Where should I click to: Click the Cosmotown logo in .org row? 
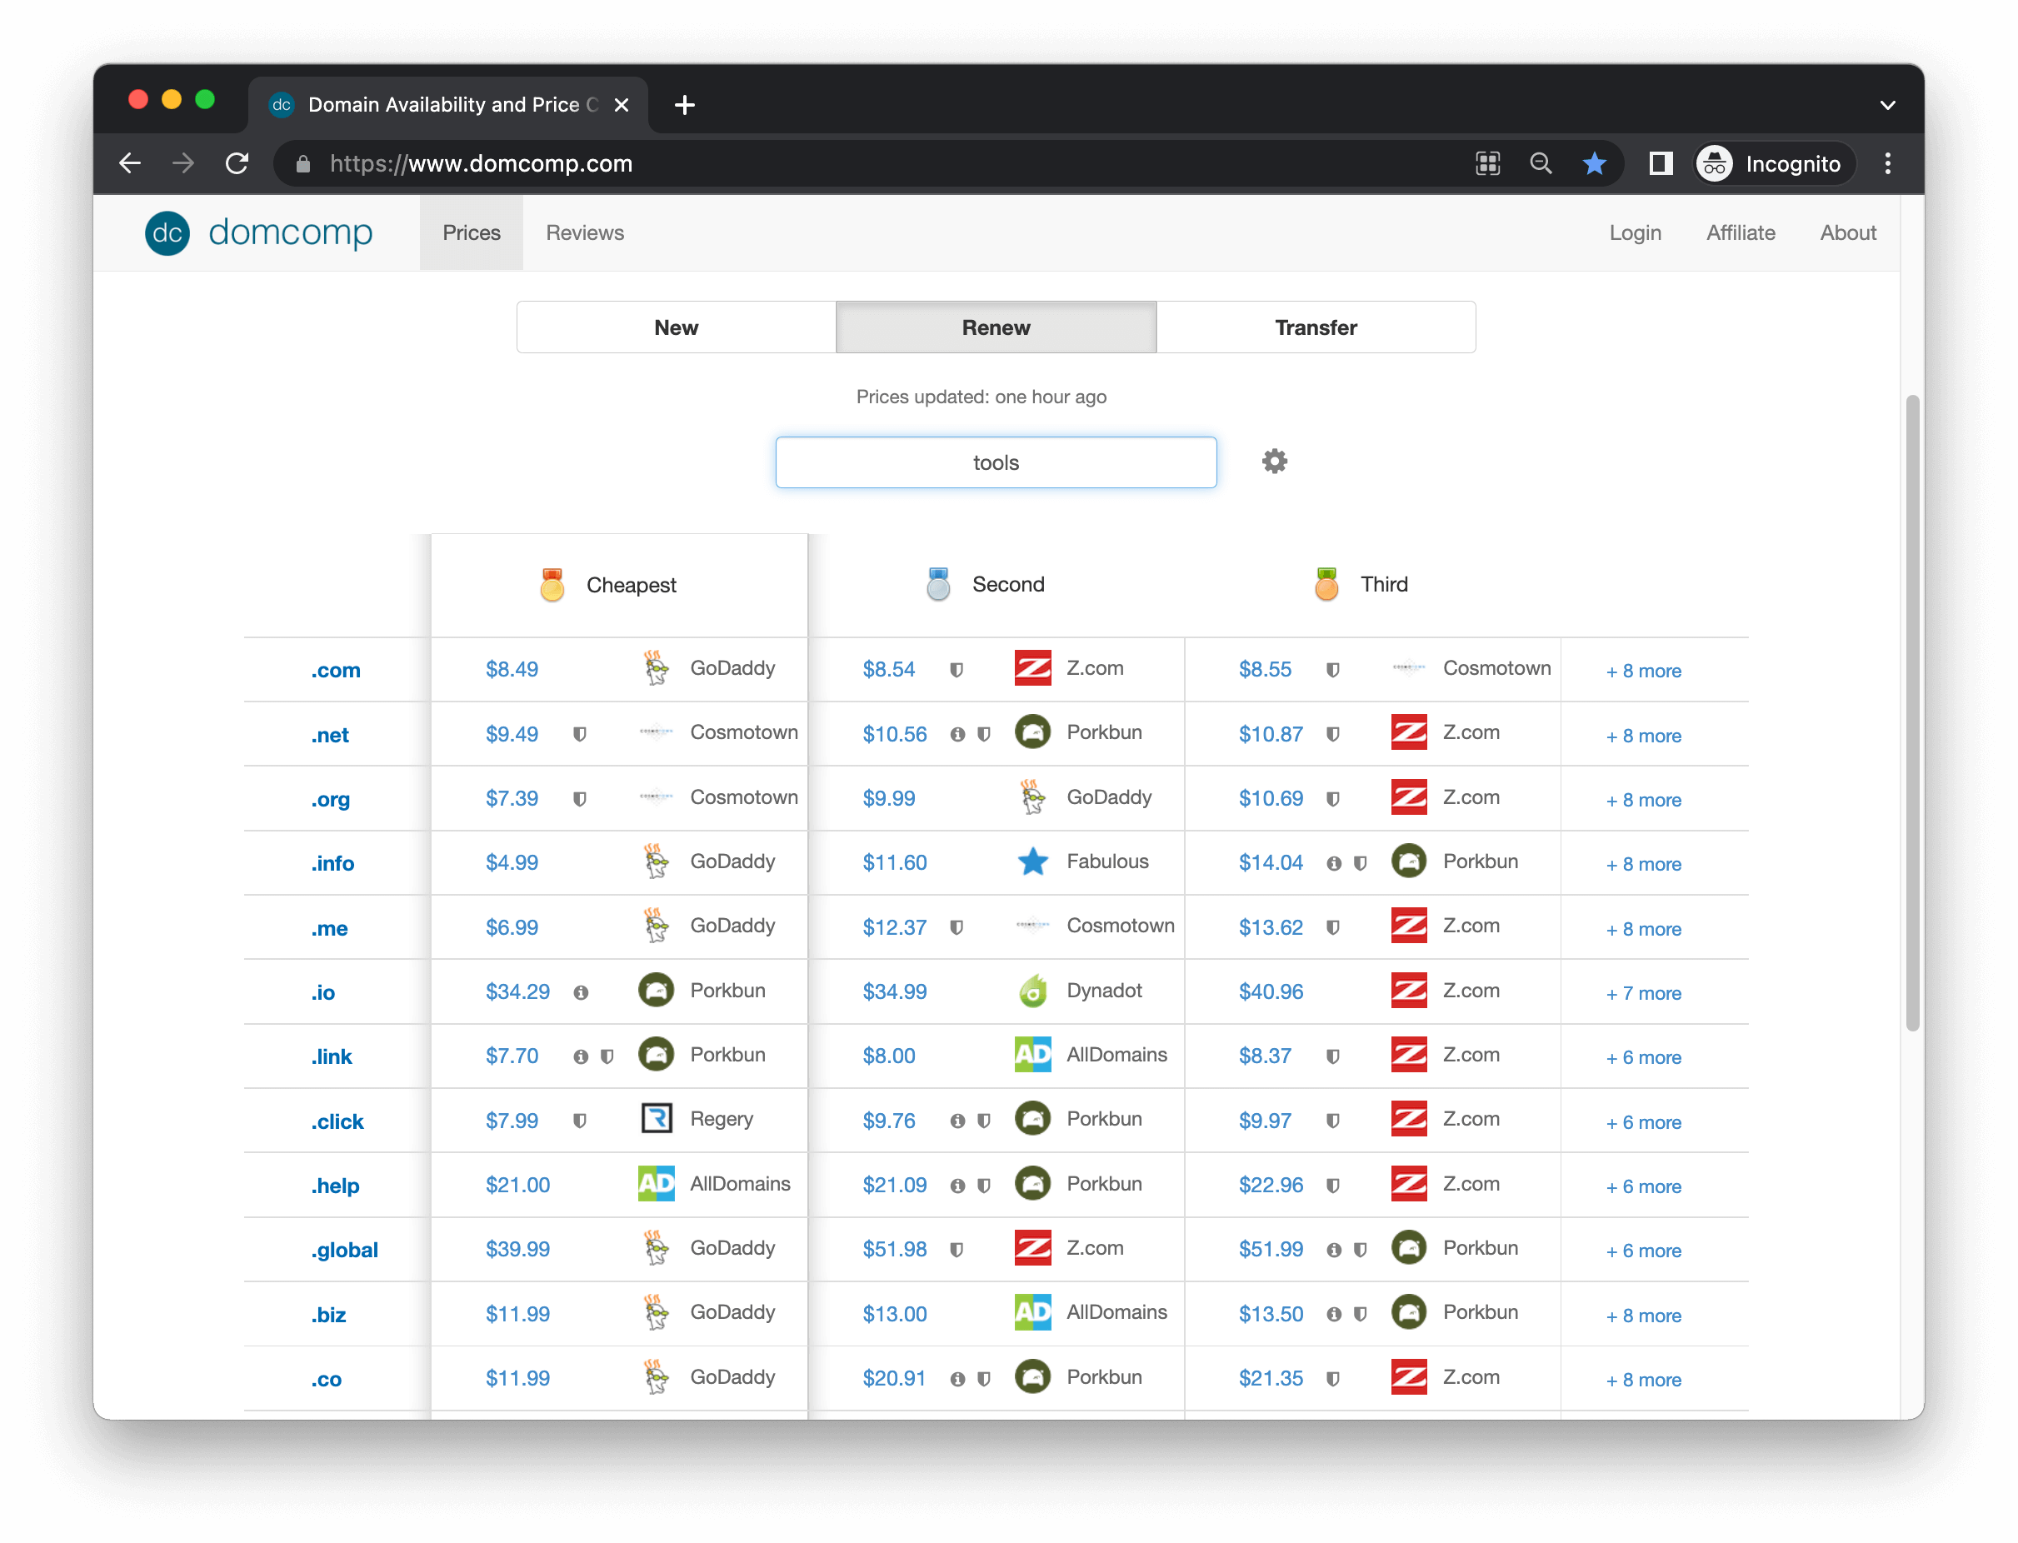pyautogui.click(x=656, y=797)
